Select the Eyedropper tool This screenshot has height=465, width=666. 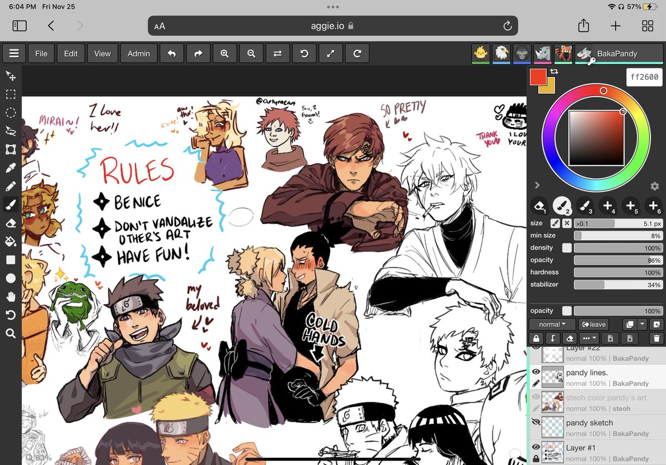click(x=11, y=168)
